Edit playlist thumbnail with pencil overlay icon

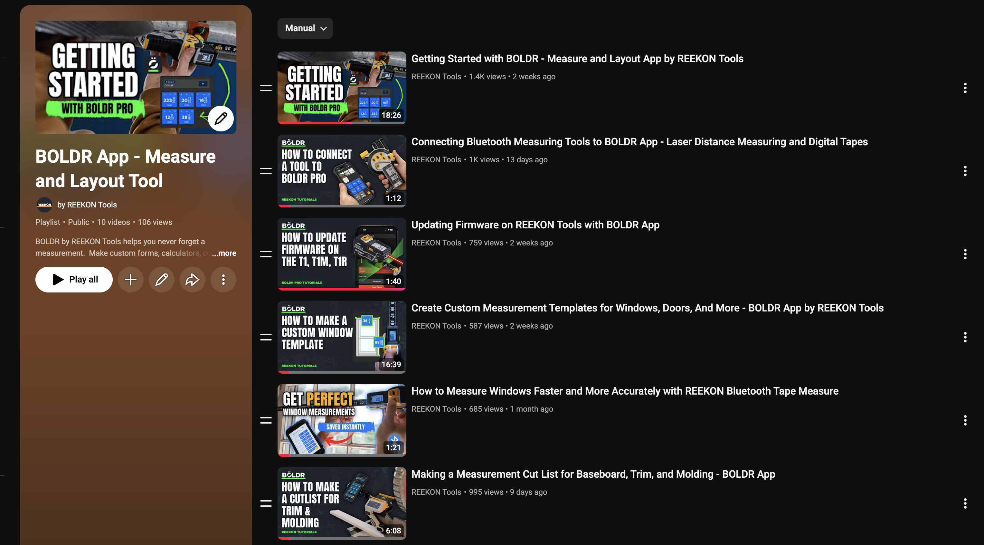point(221,119)
